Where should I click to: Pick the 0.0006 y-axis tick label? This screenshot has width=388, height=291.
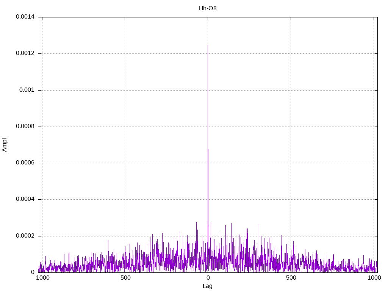point(25,163)
